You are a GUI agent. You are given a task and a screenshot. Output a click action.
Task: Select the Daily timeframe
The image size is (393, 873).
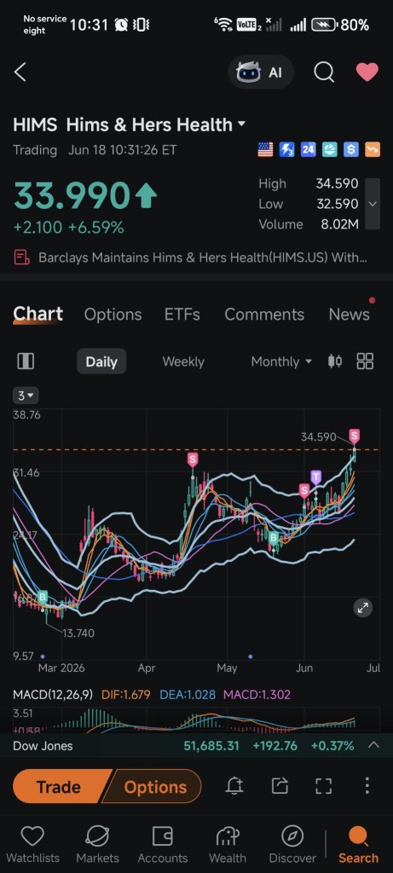click(101, 361)
